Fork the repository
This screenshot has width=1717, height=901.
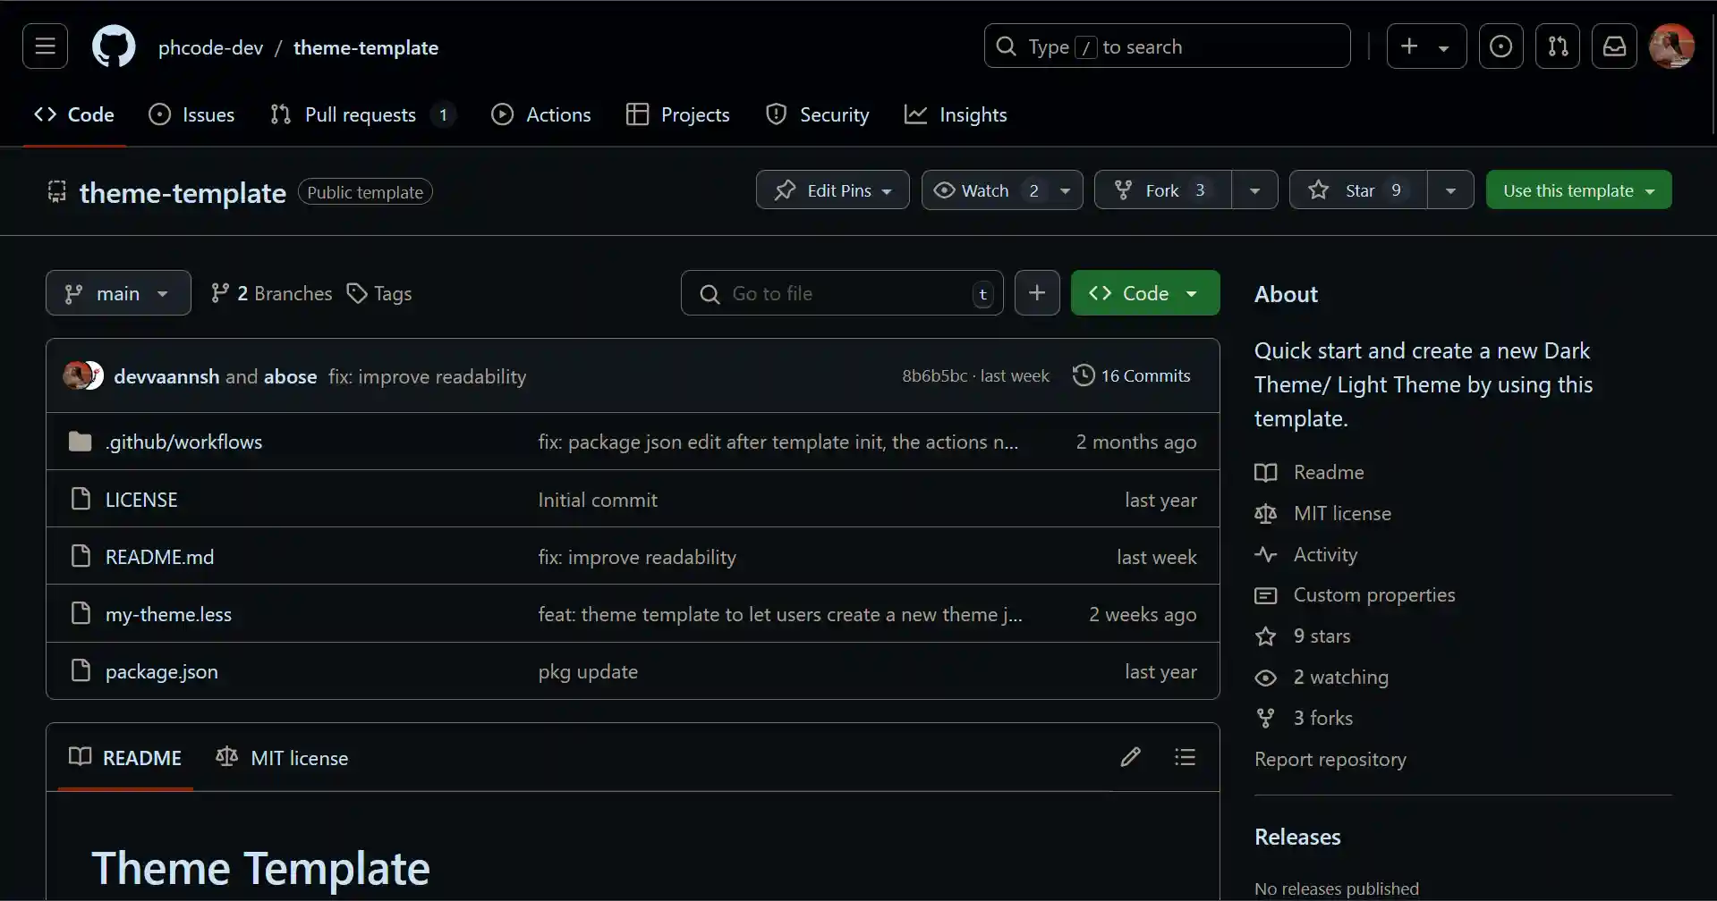(x=1163, y=189)
